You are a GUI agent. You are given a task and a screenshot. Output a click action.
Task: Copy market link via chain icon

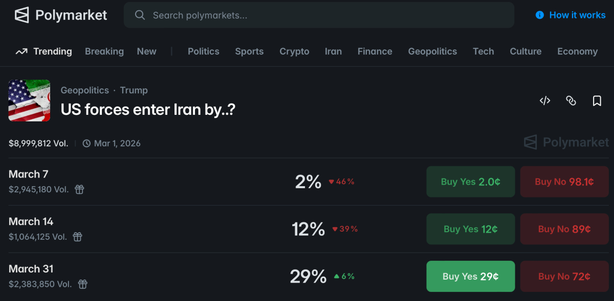(571, 101)
